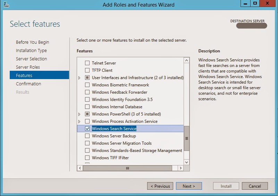Click the horizontal scrollbar thumb of features list
Viewport: 278px width, 196px height.
127,168
